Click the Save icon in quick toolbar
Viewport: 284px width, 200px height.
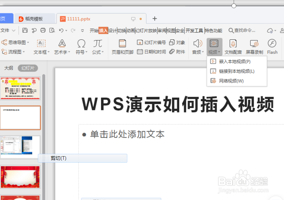[25, 31]
